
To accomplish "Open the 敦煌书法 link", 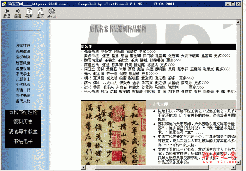I will click(x=157, y=60).
